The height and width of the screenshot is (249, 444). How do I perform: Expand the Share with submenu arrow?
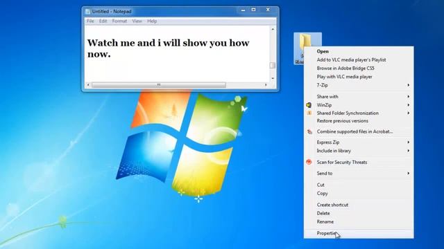(409, 97)
